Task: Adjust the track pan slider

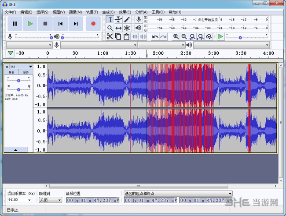Action: pyautogui.click(x=18, y=89)
